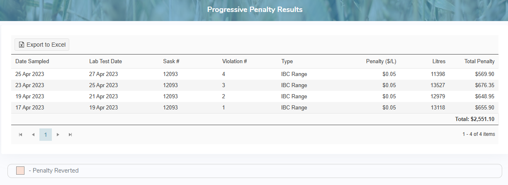Sort by Lab Test Date column
The width and height of the screenshot is (508, 185).
point(105,62)
